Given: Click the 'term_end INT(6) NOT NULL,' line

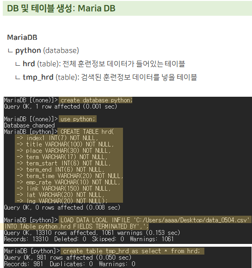Looking at the screenshot, I should click(65, 169).
